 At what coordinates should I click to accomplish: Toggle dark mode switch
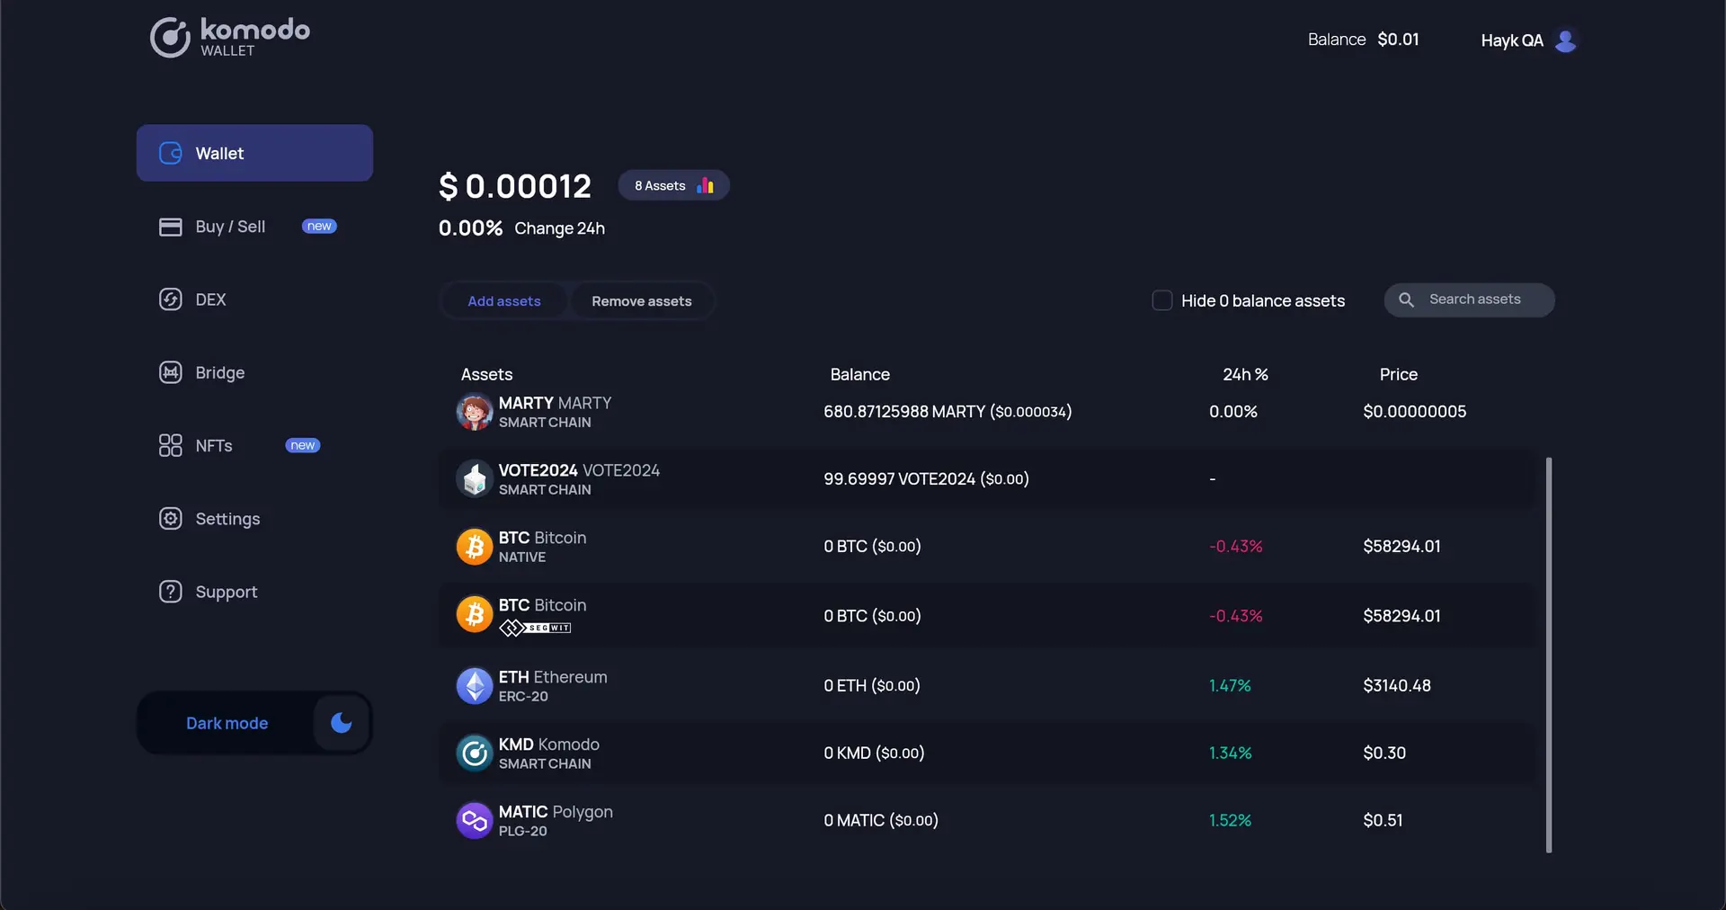pyautogui.click(x=340, y=723)
